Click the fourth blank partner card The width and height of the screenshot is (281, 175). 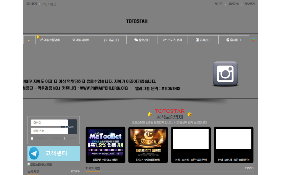[x=234, y=145]
